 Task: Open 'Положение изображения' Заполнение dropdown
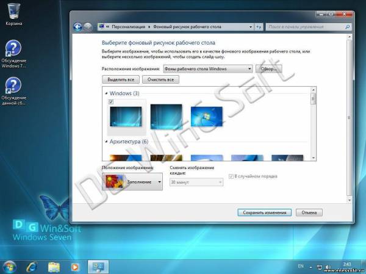(x=132, y=182)
